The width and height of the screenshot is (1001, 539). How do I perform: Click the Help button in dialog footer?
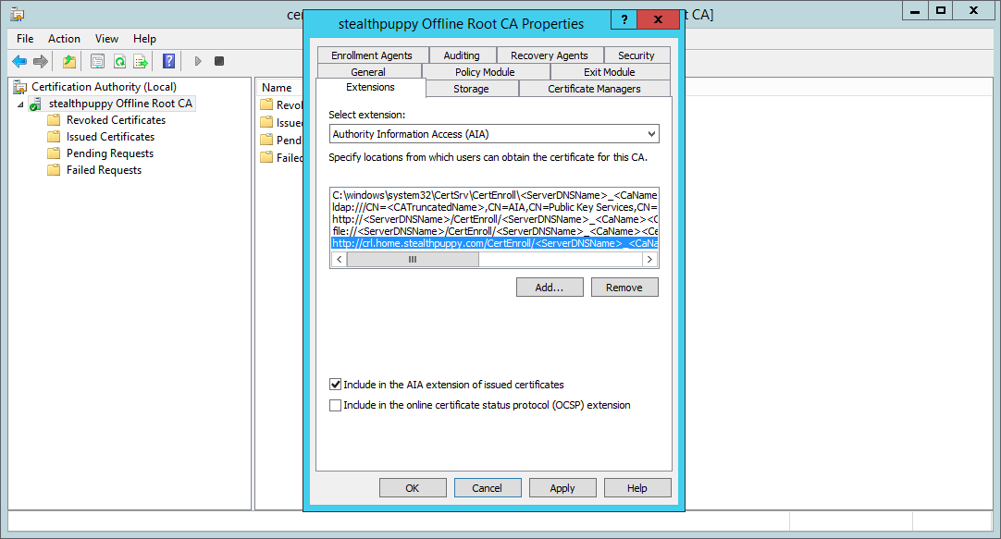tap(637, 488)
